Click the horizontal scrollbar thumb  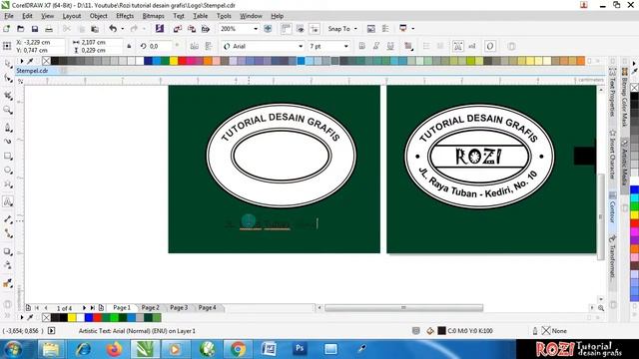point(403,308)
